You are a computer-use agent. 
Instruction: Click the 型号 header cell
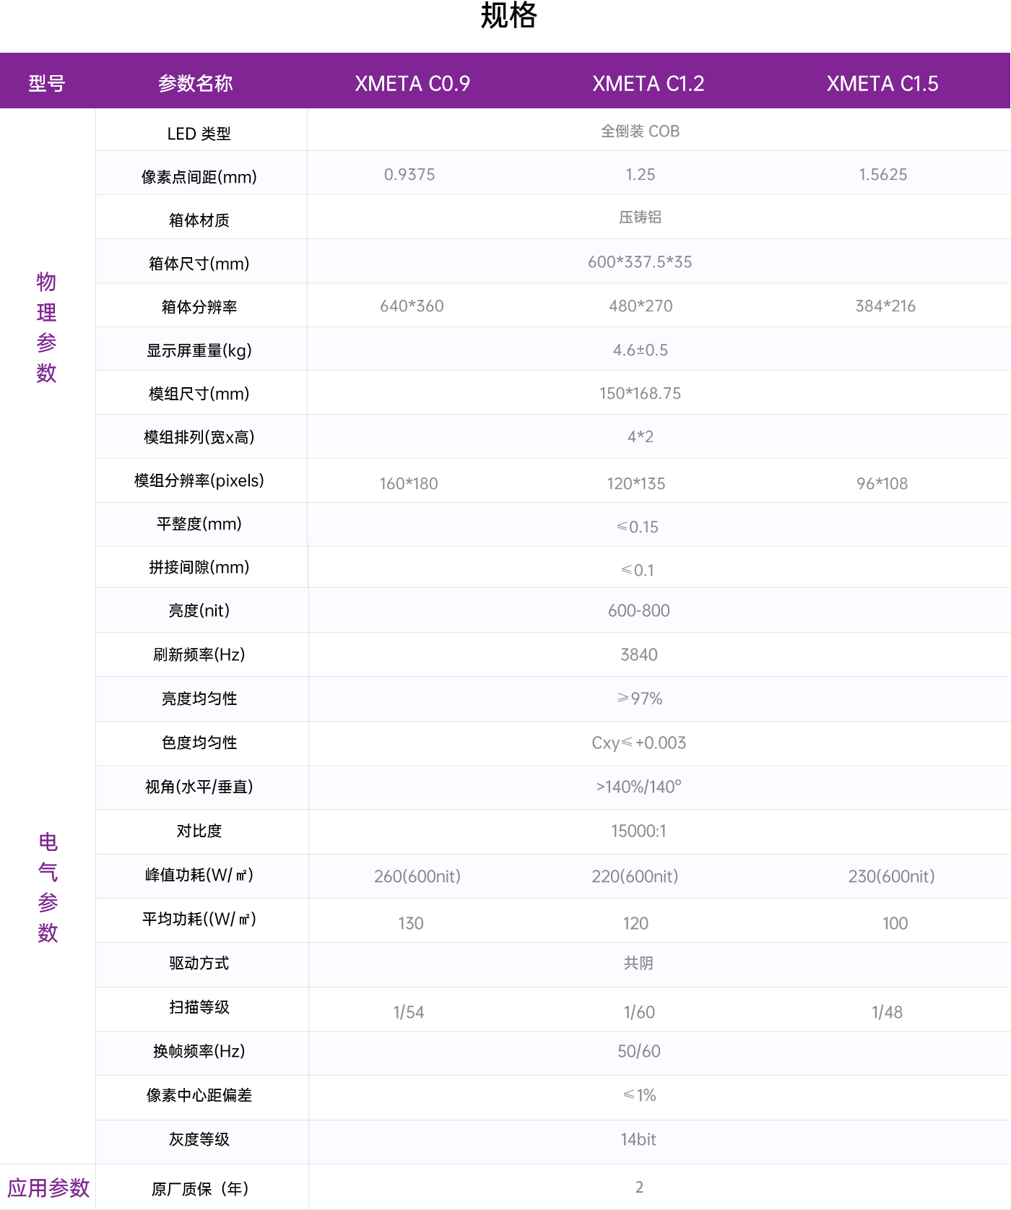click(x=47, y=84)
